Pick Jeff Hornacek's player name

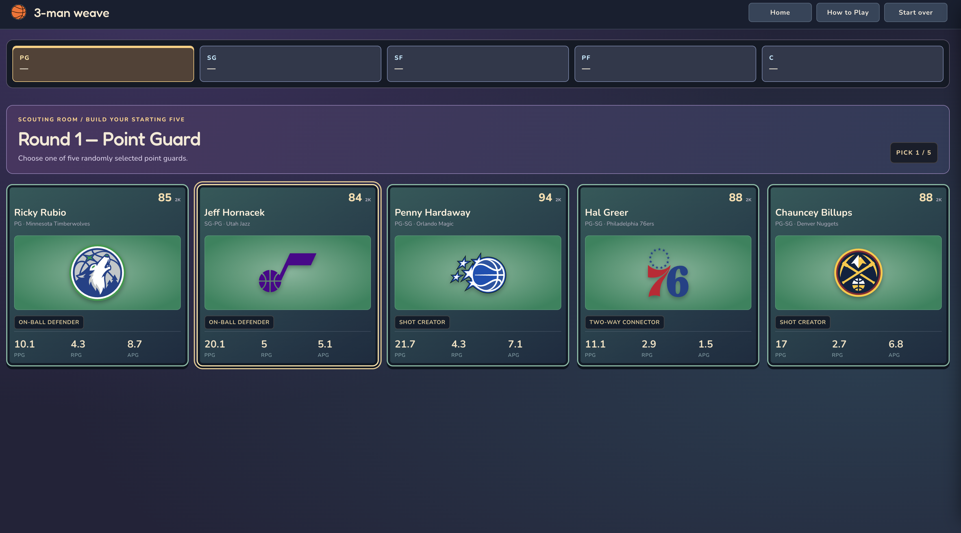(234, 213)
